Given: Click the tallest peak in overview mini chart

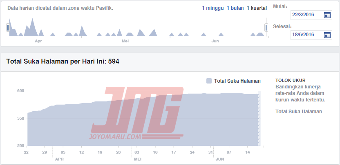Looking at the screenshot, I should (x=32, y=26).
